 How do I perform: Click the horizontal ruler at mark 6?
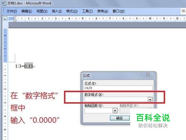96,19
